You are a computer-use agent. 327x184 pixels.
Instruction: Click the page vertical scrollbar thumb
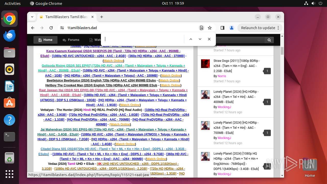[x=282, y=51]
